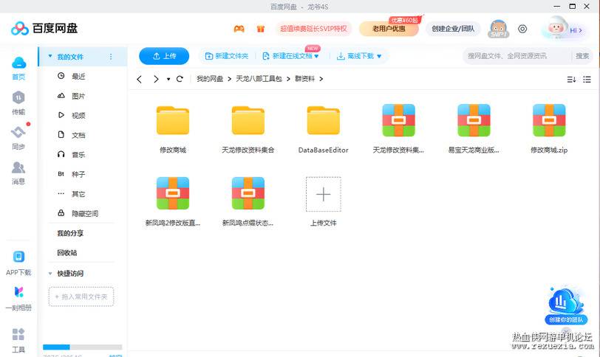Select 其它 in the sidebar

pos(78,194)
